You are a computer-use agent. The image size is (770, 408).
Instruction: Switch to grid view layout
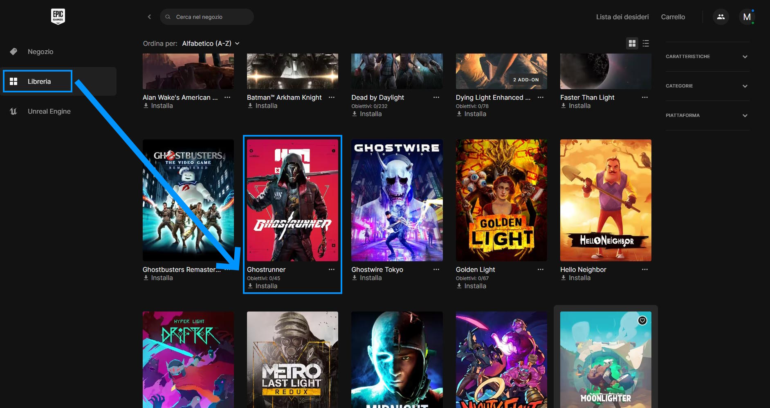632,43
